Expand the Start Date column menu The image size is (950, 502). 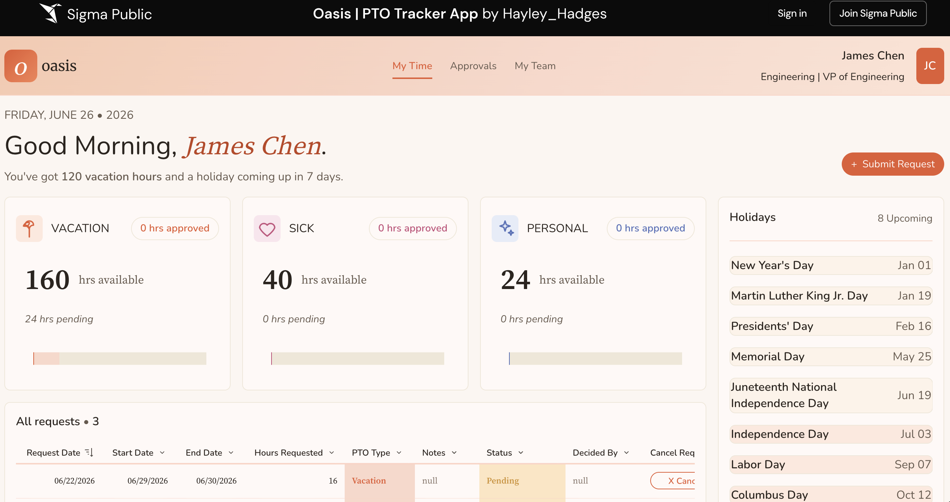(162, 453)
